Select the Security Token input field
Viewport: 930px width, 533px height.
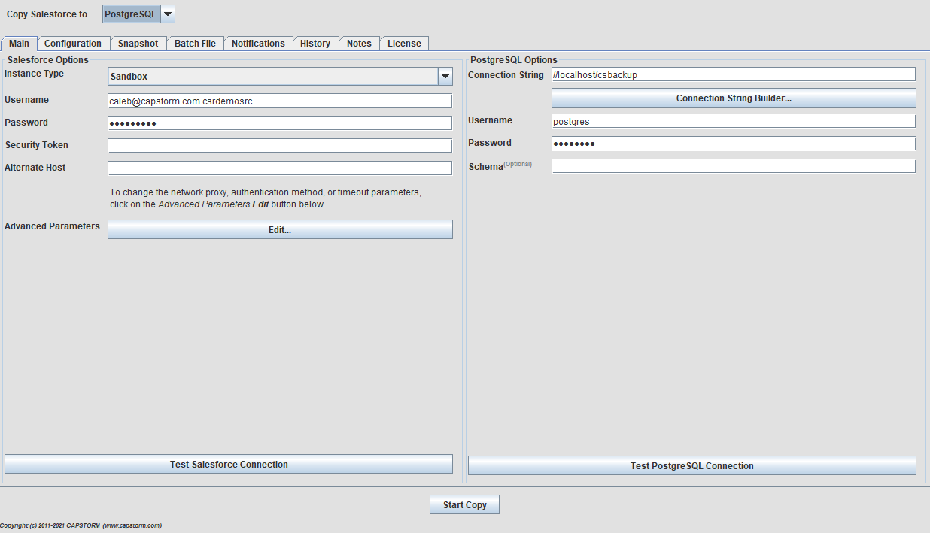pos(280,146)
